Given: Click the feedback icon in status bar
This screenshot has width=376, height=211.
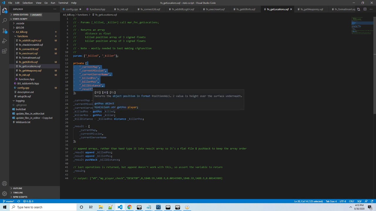Looking at the screenshot, I should click(x=366, y=201).
